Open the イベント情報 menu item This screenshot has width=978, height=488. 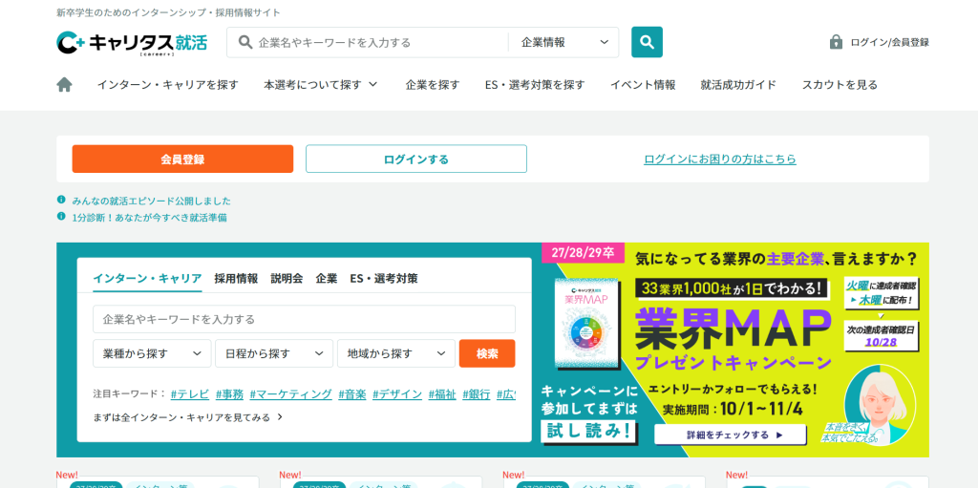tap(643, 84)
